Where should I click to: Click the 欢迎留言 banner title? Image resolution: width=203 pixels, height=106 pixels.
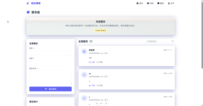(100, 22)
